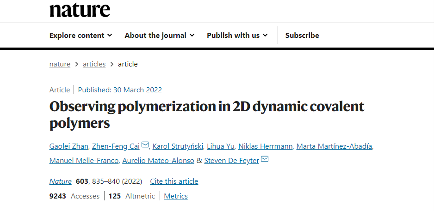Image resolution: width=434 pixels, height=211 pixels.
Task: Open author Niklas Herrmann's link
Action: [266, 146]
